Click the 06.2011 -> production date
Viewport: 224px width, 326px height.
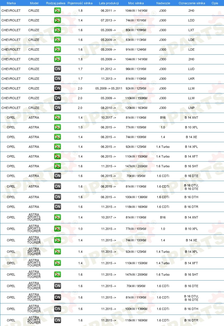pos(108,11)
